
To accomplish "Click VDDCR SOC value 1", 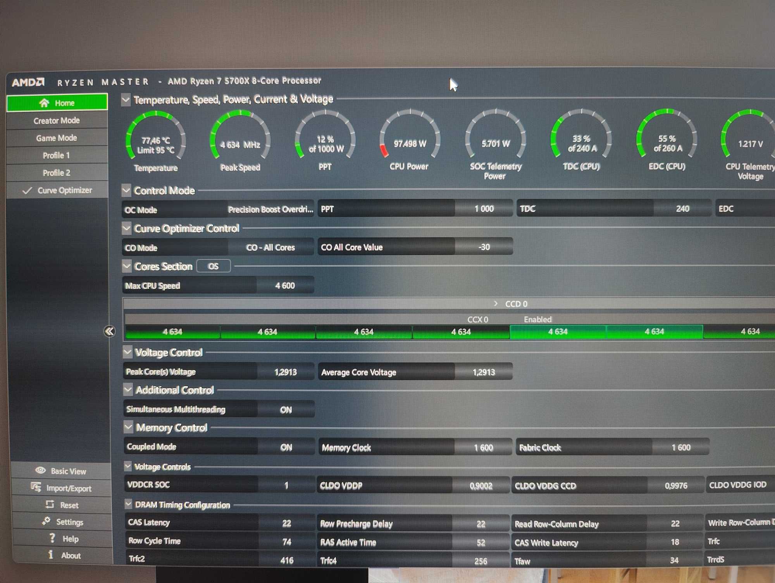I will pyautogui.click(x=286, y=485).
